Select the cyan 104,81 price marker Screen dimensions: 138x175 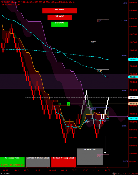[x=133, y=77]
